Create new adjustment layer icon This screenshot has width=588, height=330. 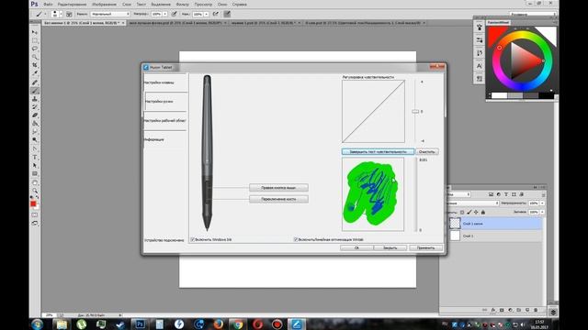pos(511,310)
